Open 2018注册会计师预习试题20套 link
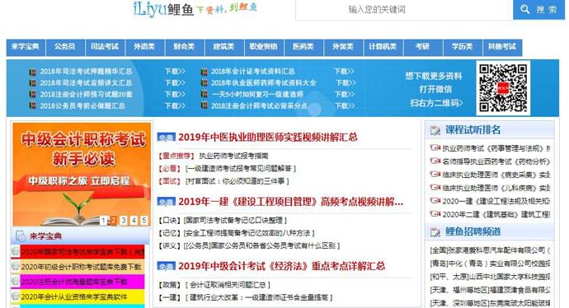The width and height of the screenshot is (569, 308). point(86,95)
